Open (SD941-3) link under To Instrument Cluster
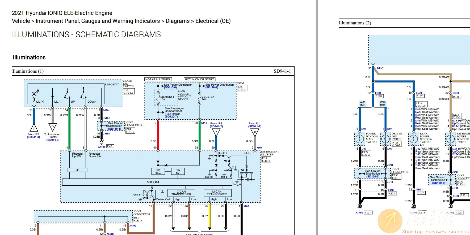470x235 pixels. (x=53, y=140)
